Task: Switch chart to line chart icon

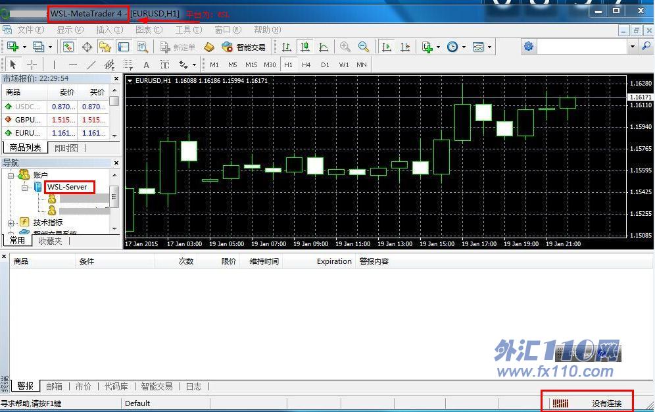Action: [x=324, y=47]
